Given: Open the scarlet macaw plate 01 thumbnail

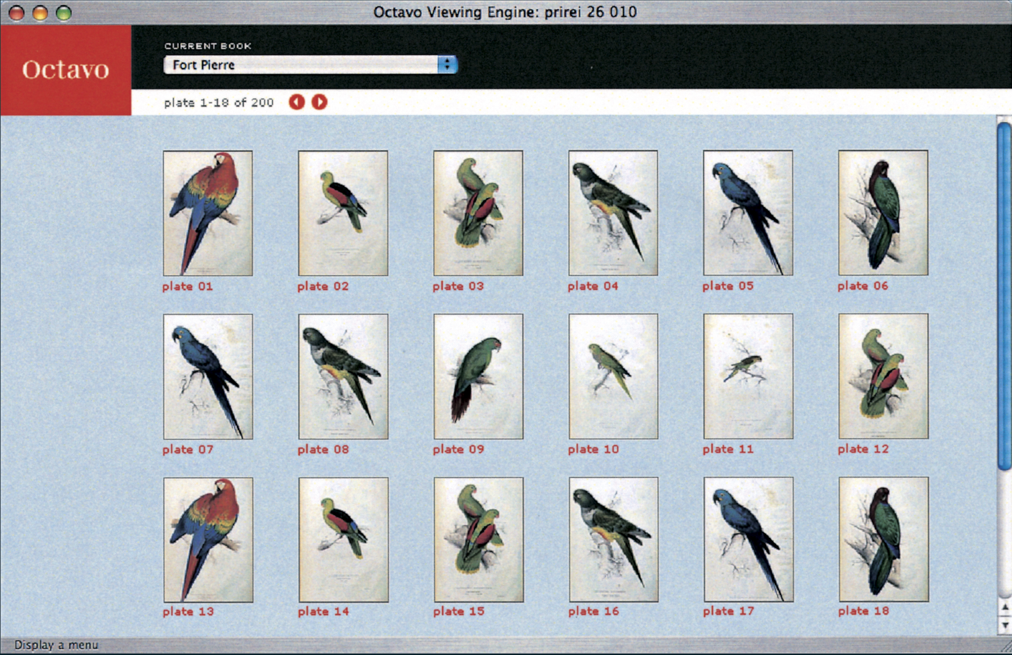Looking at the screenshot, I should click(x=207, y=213).
